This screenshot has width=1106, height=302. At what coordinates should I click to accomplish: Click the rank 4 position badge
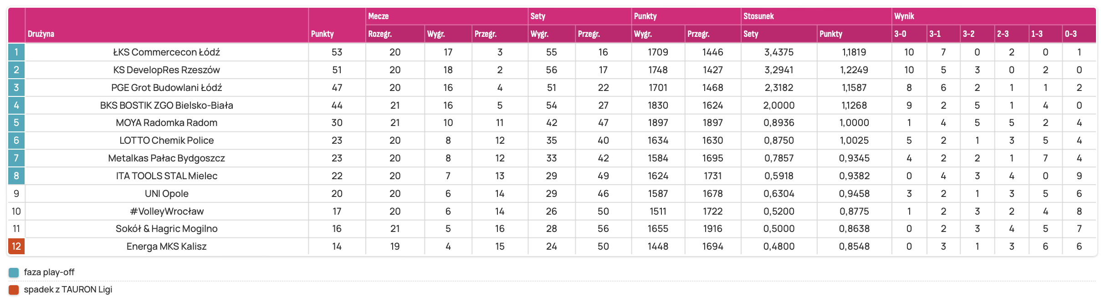point(16,106)
